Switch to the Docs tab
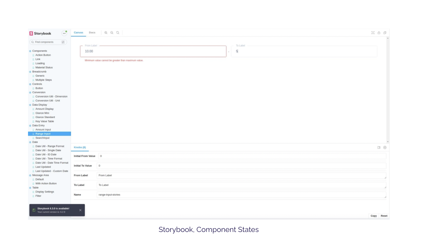Viewport: 421px width, 247px height. pos(92,33)
